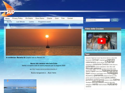Select the 'weekend' tag
The width and height of the screenshot is (125, 93).
89,87
